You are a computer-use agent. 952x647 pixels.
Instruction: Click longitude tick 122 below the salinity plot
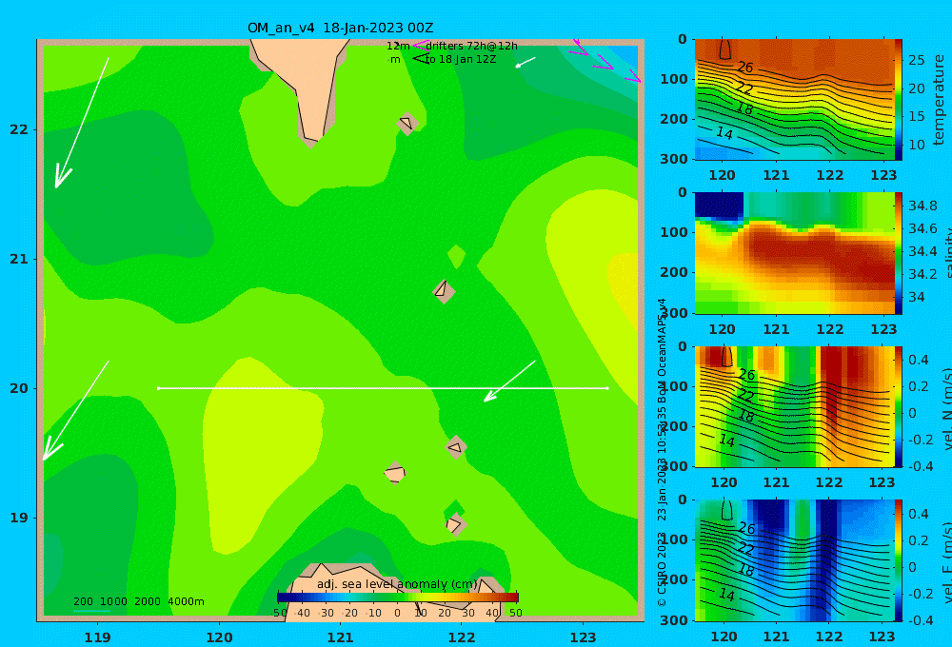point(830,329)
